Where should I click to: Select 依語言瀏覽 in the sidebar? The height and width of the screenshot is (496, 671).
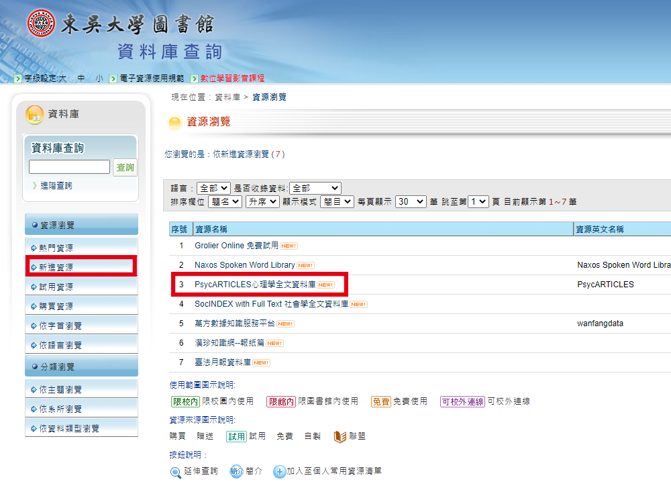click(81, 345)
